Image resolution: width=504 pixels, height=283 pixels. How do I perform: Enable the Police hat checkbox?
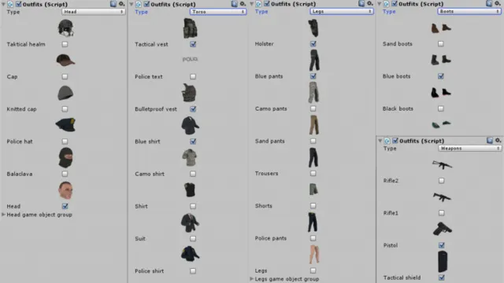[x=65, y=141]
